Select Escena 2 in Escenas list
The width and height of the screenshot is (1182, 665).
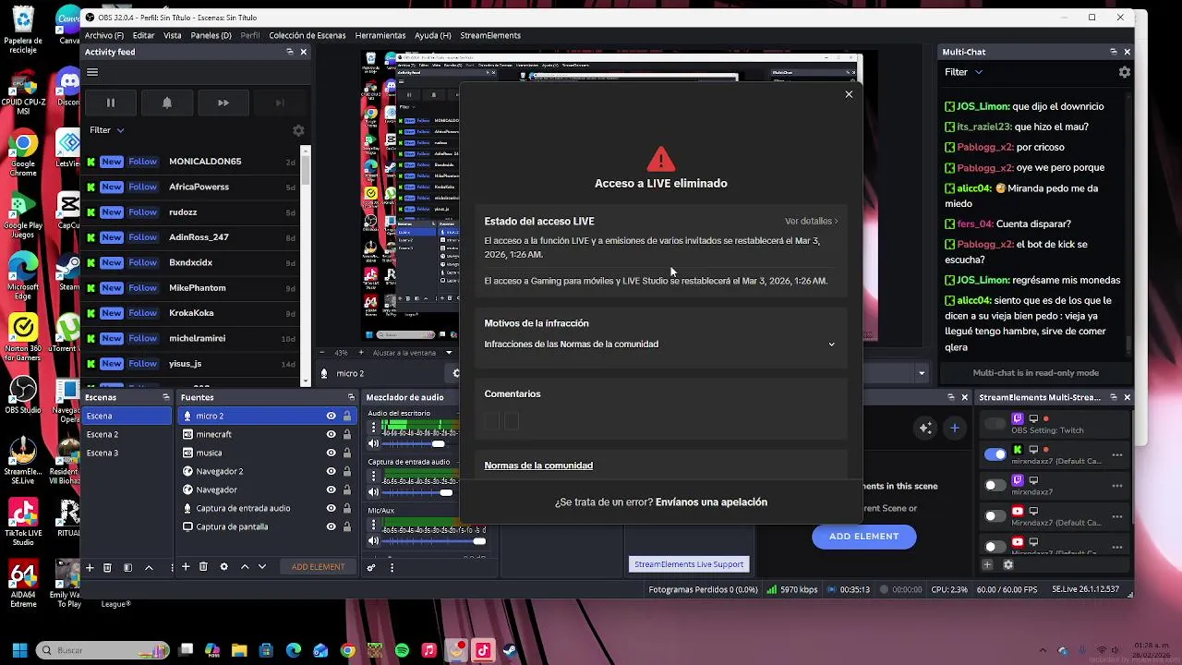127,434
